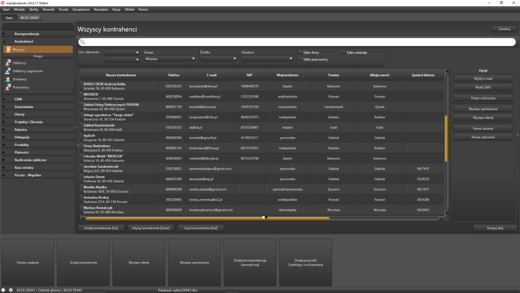The height and width of the screenshot is (293, 520).
Task: Expand the Płatności section
Action: 4,153
